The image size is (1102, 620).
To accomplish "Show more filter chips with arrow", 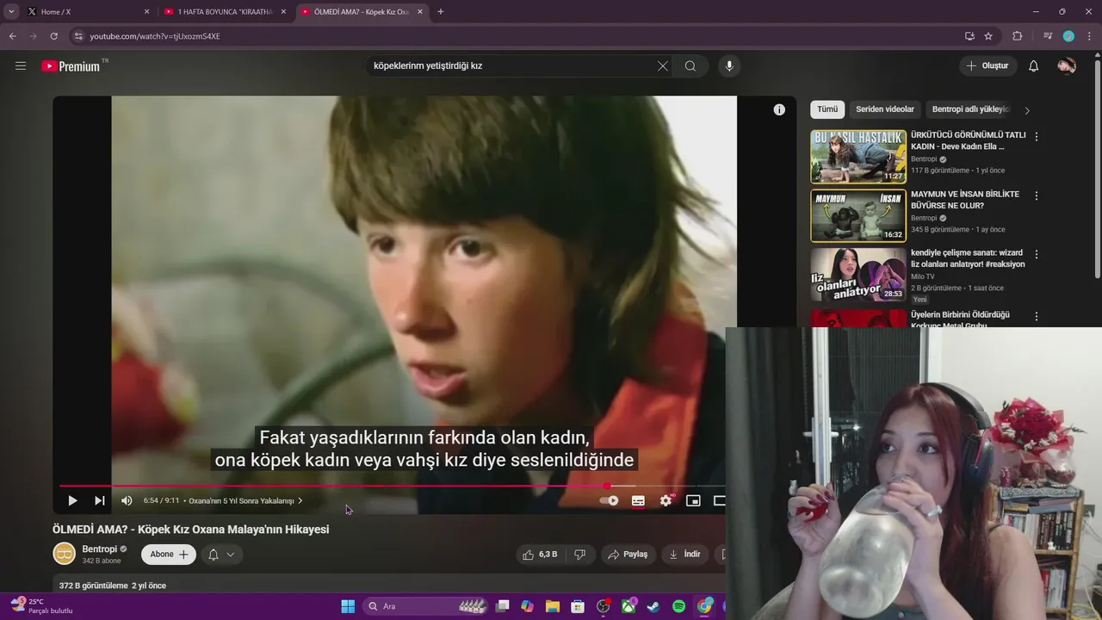I will [x=1026, y=110].
